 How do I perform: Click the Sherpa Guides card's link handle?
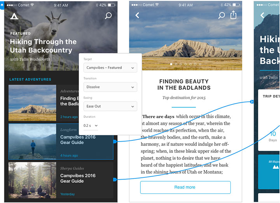point(115,179)
